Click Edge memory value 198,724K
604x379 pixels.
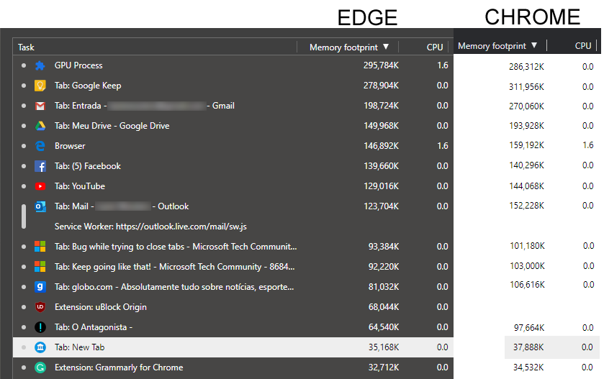pyautogui.click(x=381, y=106)
